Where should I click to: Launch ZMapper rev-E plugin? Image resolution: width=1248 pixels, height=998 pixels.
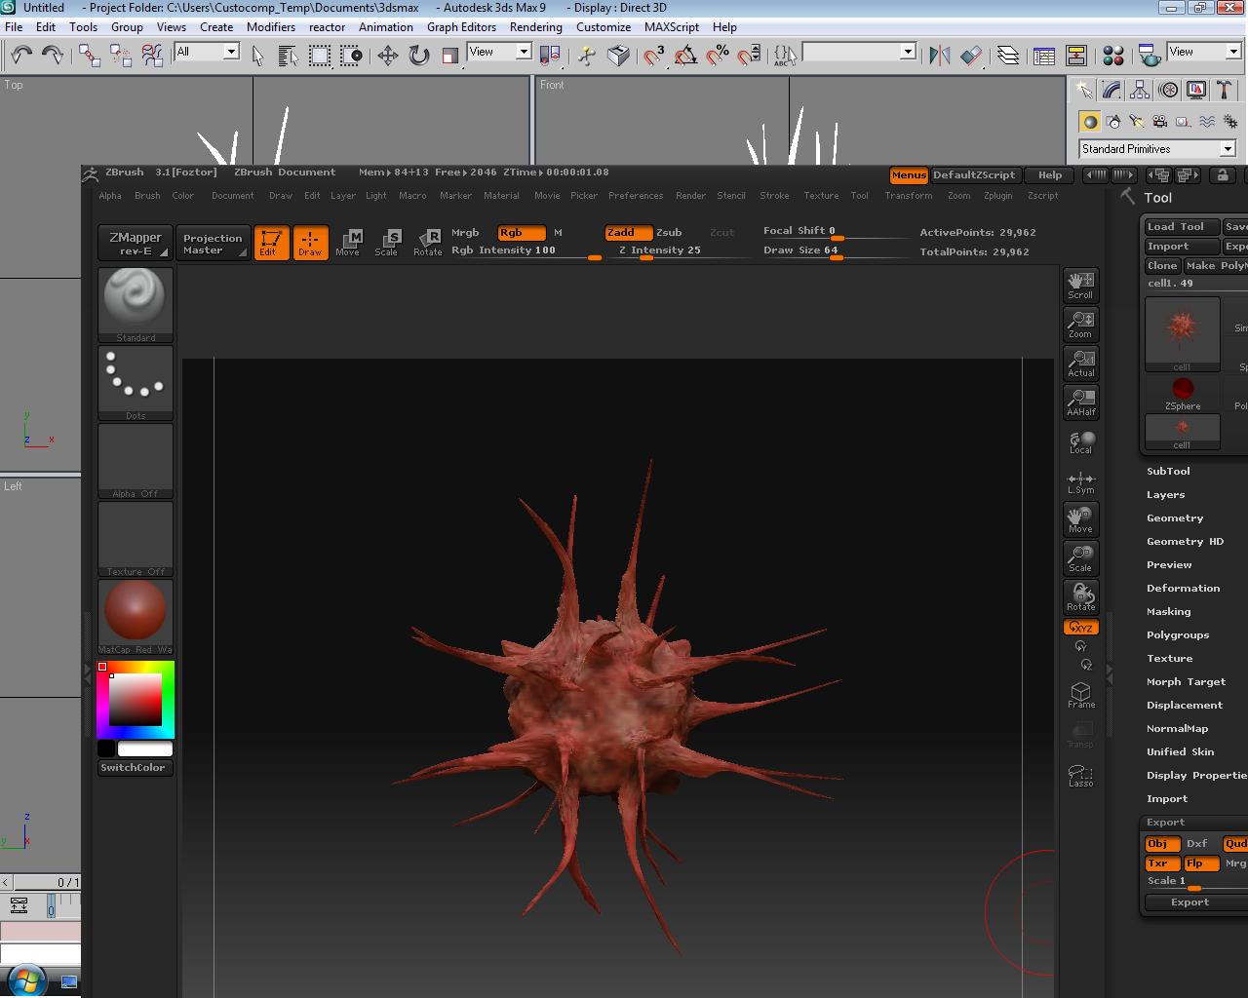(x=136, y=244)
